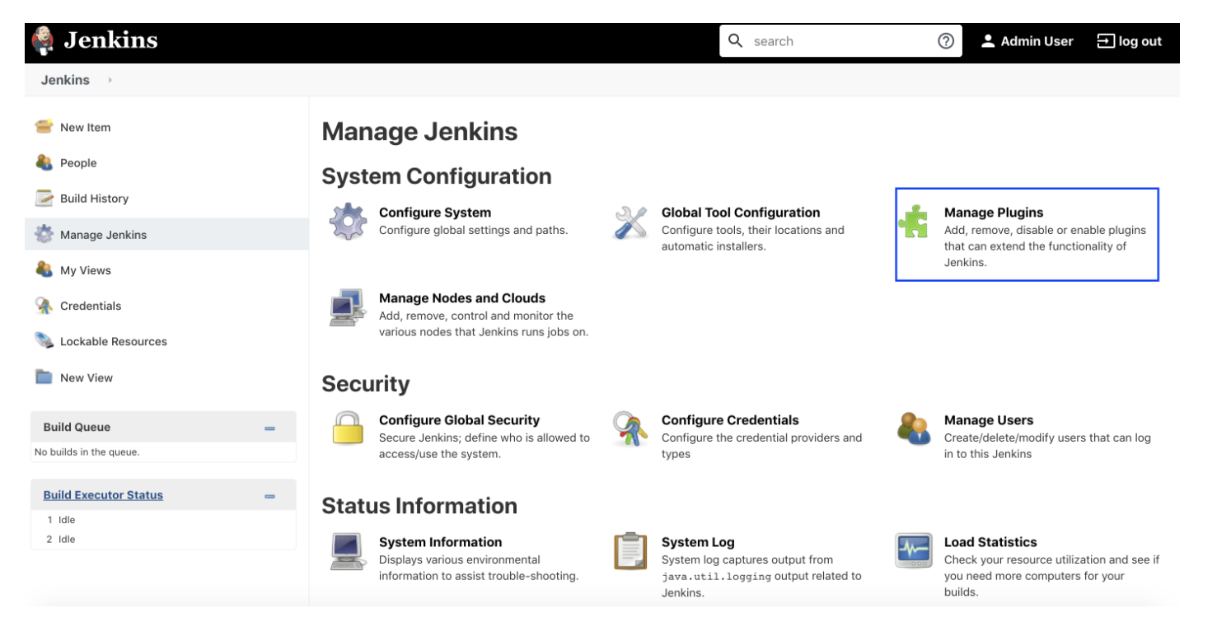
Task: Open Manage Nodes and Clouds link
Action: tap(461, 298)
